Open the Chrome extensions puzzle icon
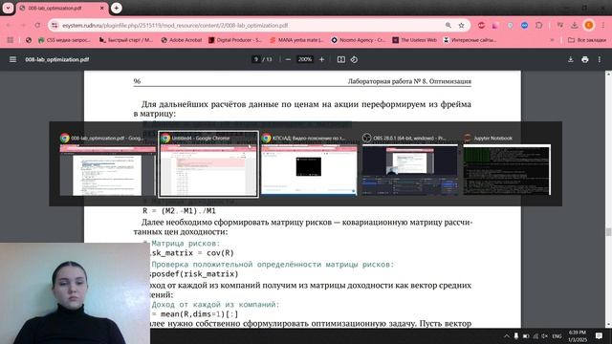This screenshot has width=612, height=344. tap(539, 25)
